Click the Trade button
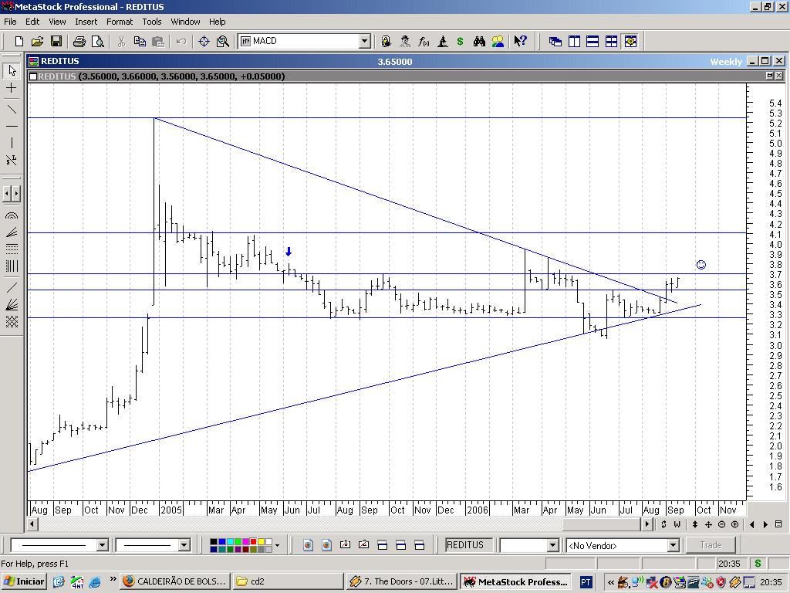 point(711,545)
